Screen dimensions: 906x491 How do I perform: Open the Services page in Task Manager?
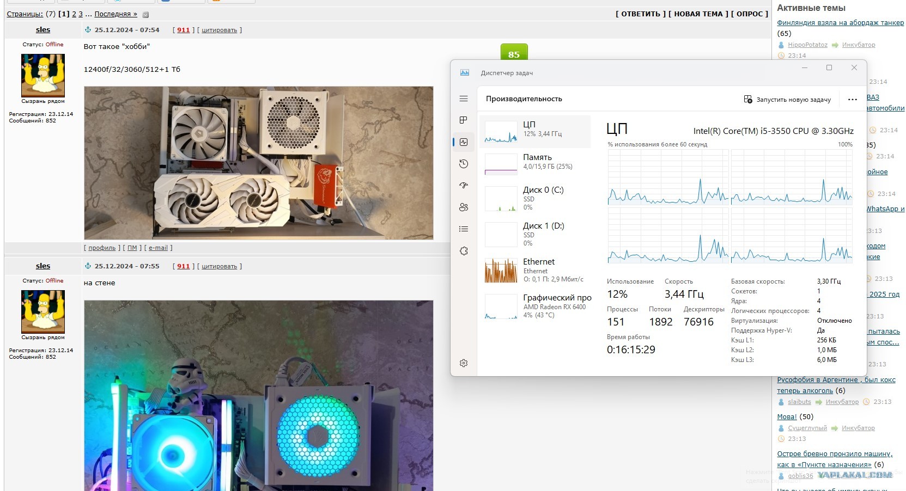[464, 251]
